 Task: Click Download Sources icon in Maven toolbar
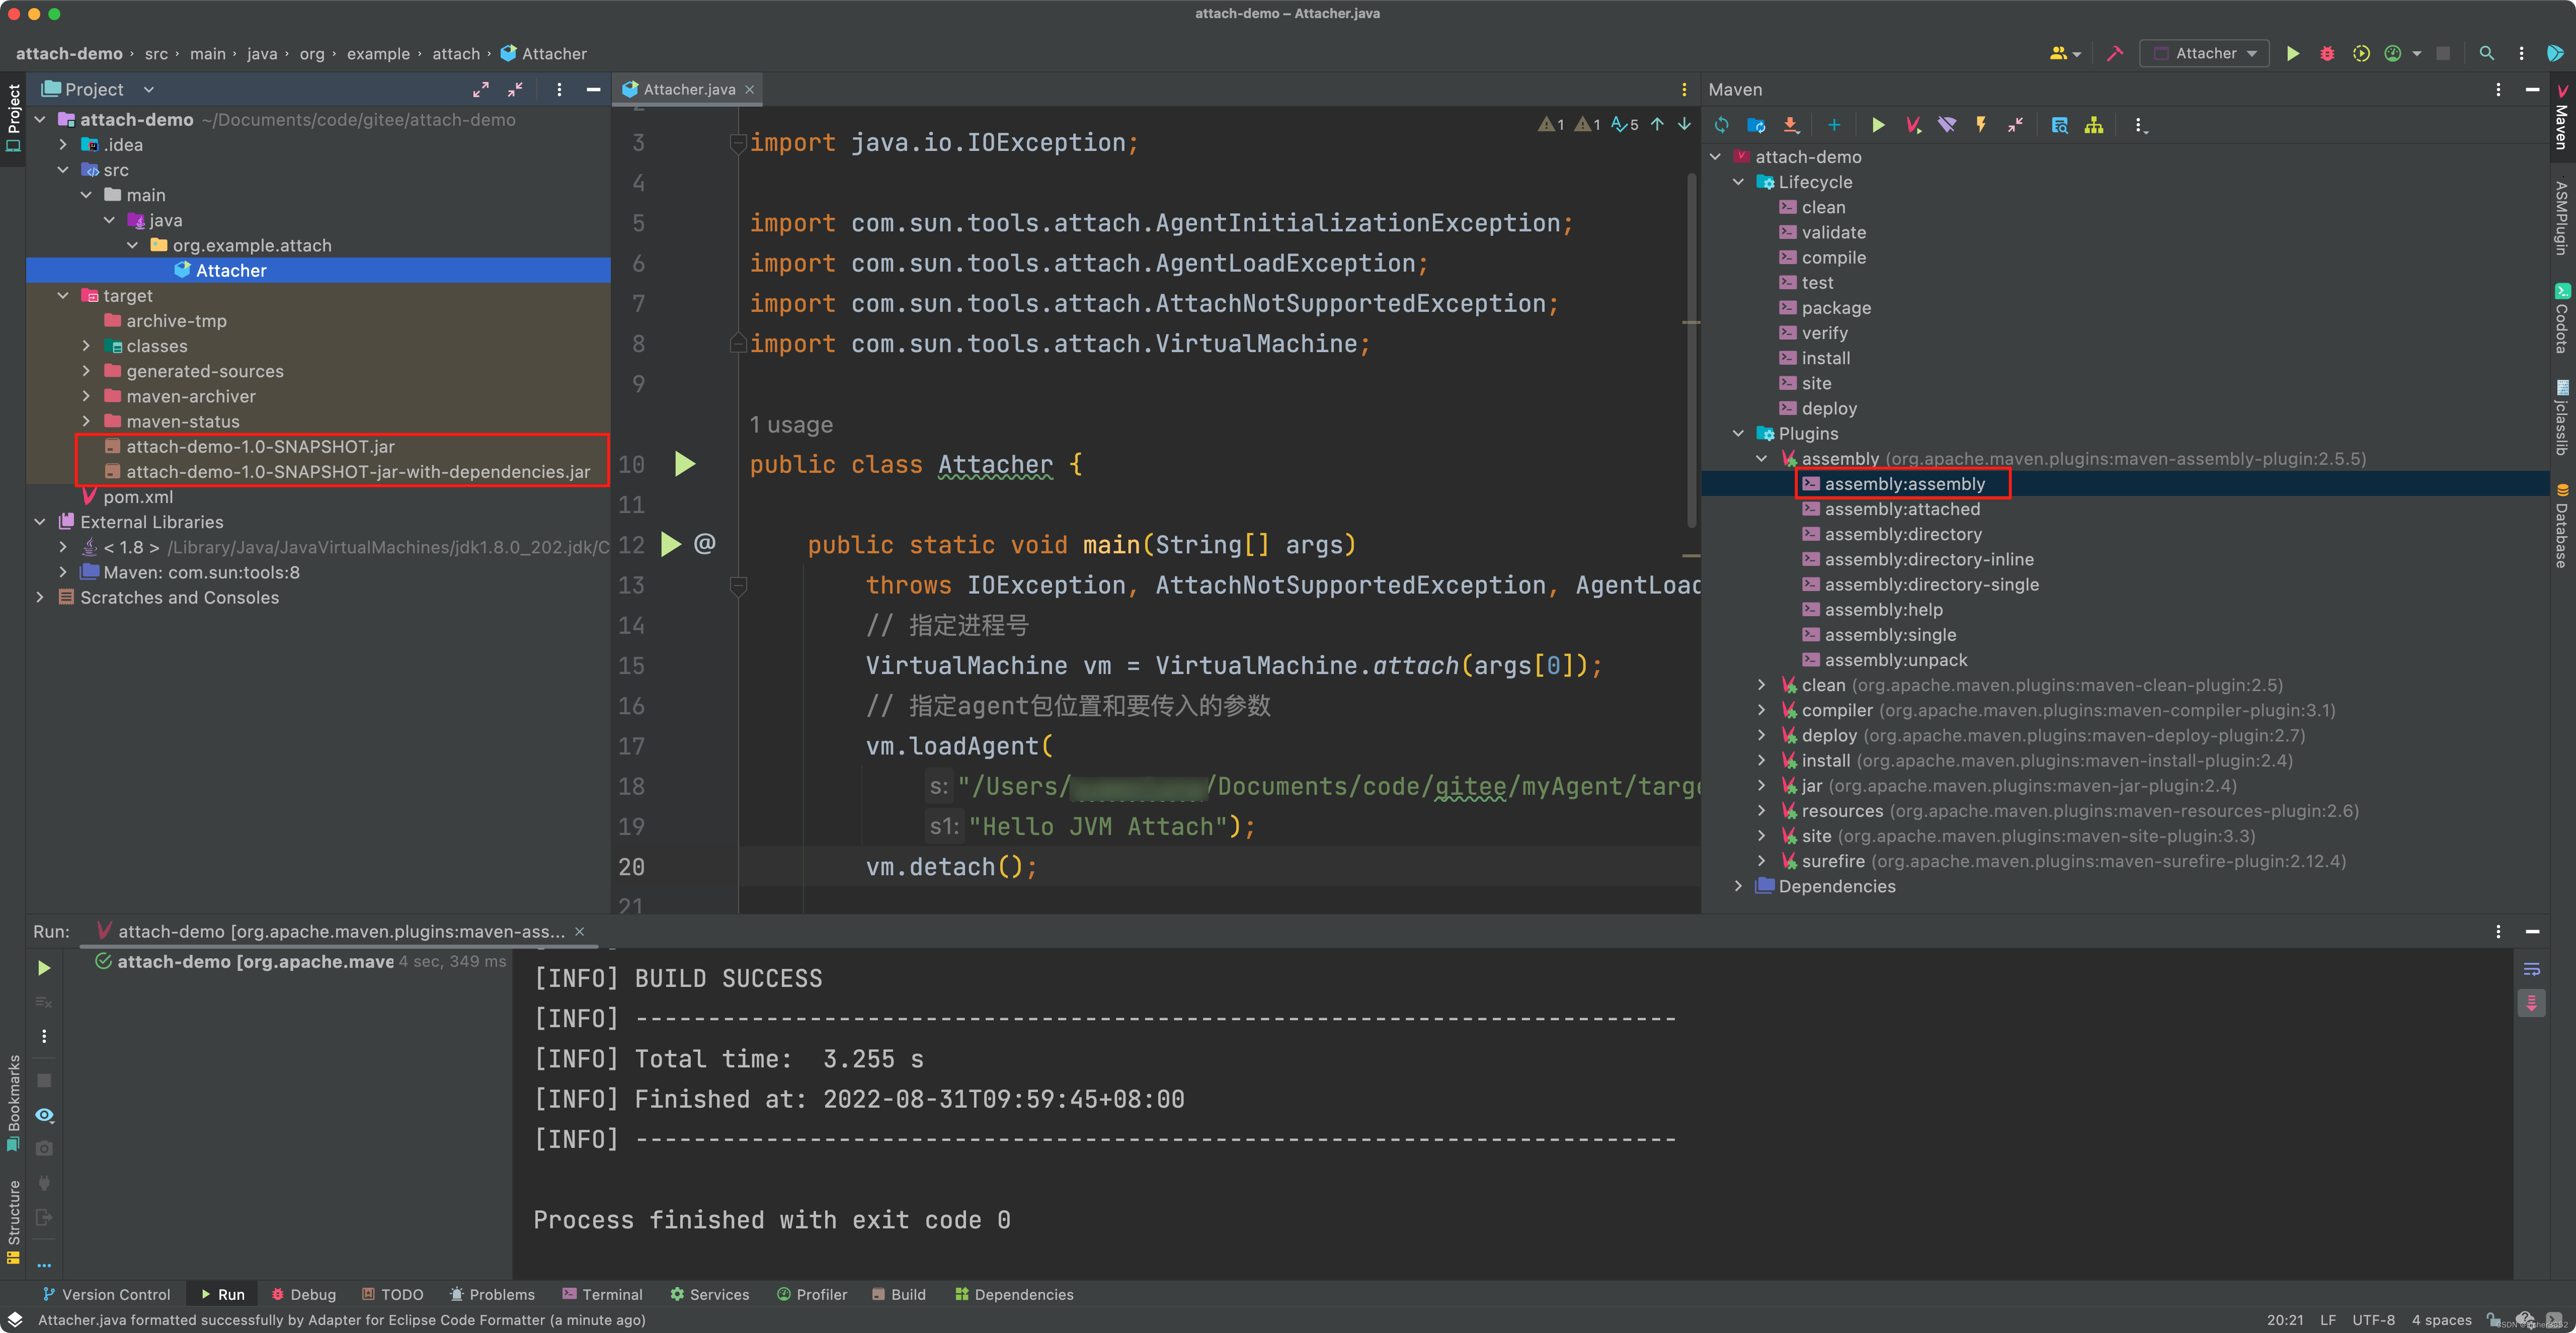pos(1790,125)
